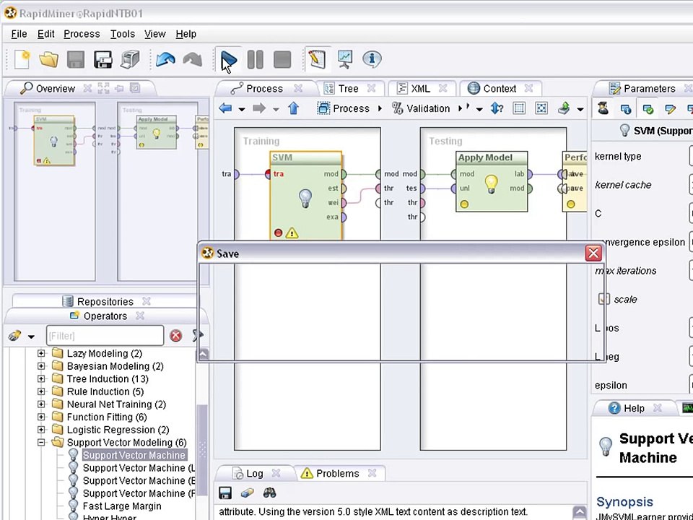Navigate forward with the gray right arrow
This screenshot has height=520, width=693.
click(x=259, y=108)
